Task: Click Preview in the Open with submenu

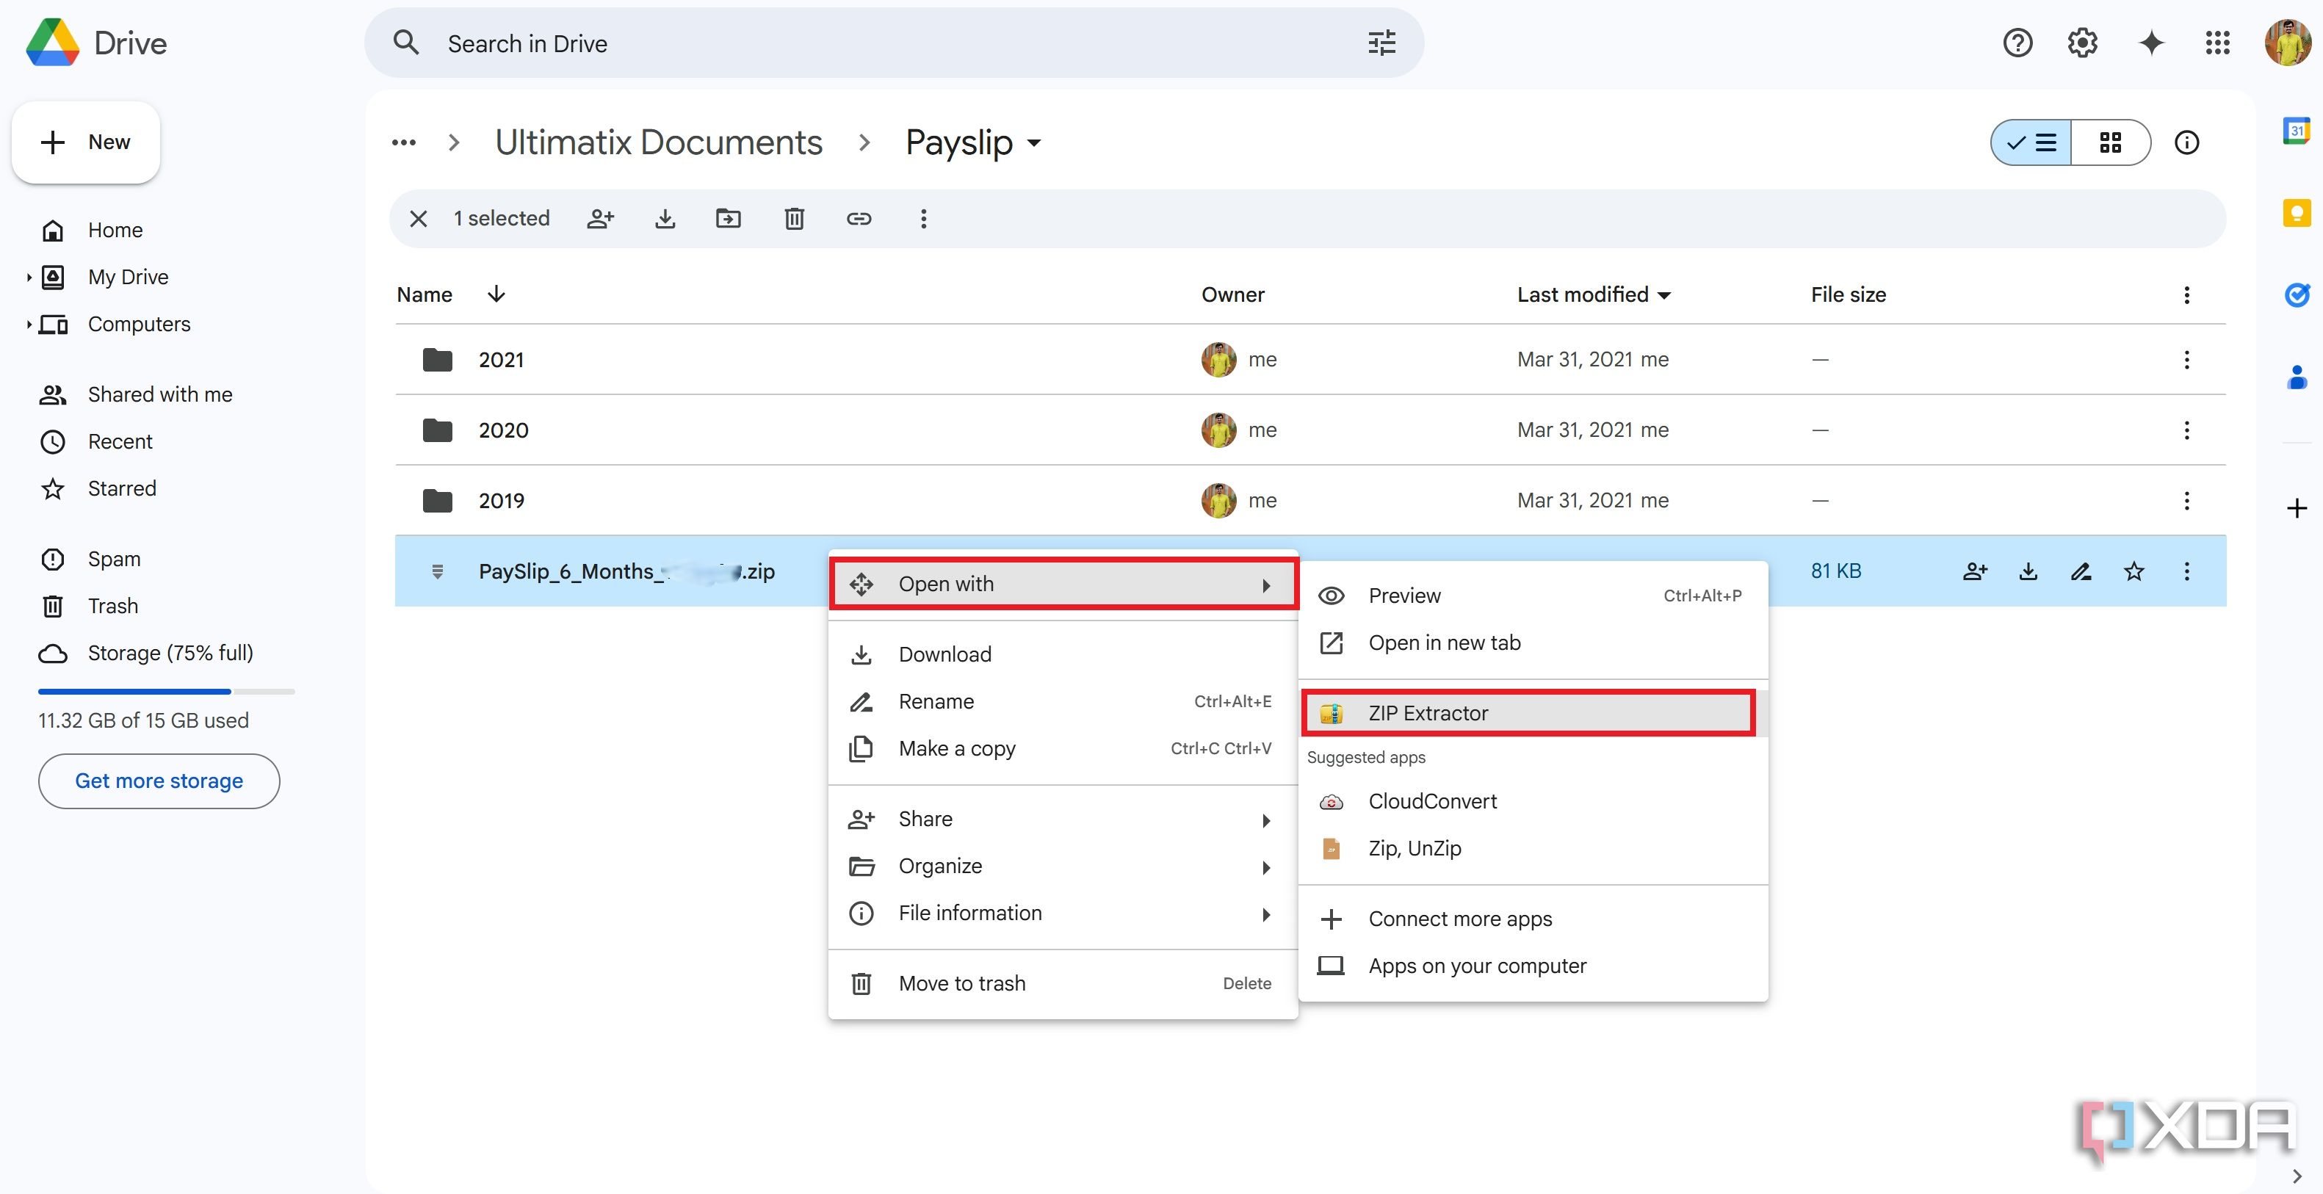Action: tap(1532, 596)
